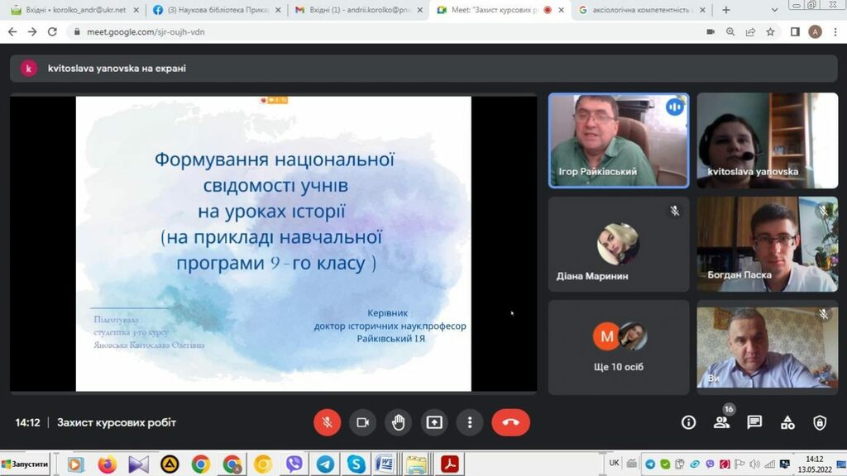Screen dimensions: 847x476
Task: Open the activities shapes icon
Action: coord(787,422)
